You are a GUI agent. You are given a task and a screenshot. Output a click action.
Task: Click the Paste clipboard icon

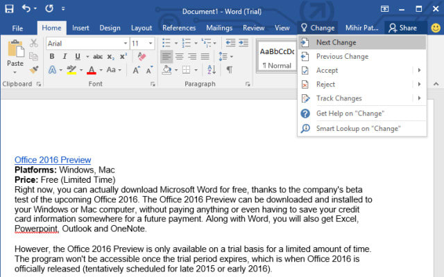point(15,48)
